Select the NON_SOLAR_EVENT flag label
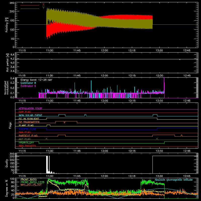201x201 pixels. click(x=30, y=115)
